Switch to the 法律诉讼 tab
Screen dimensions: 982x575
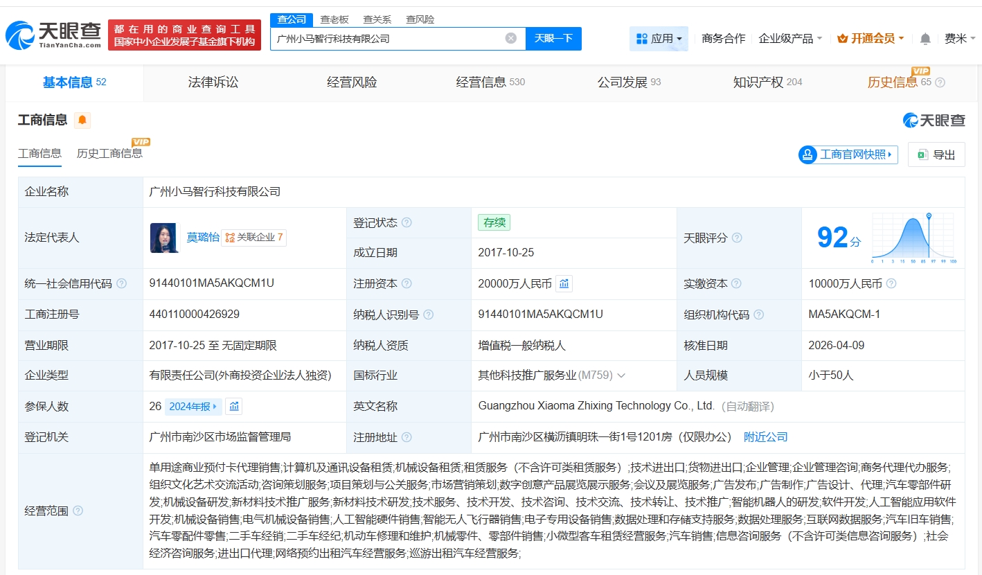[x=213, y=82]
